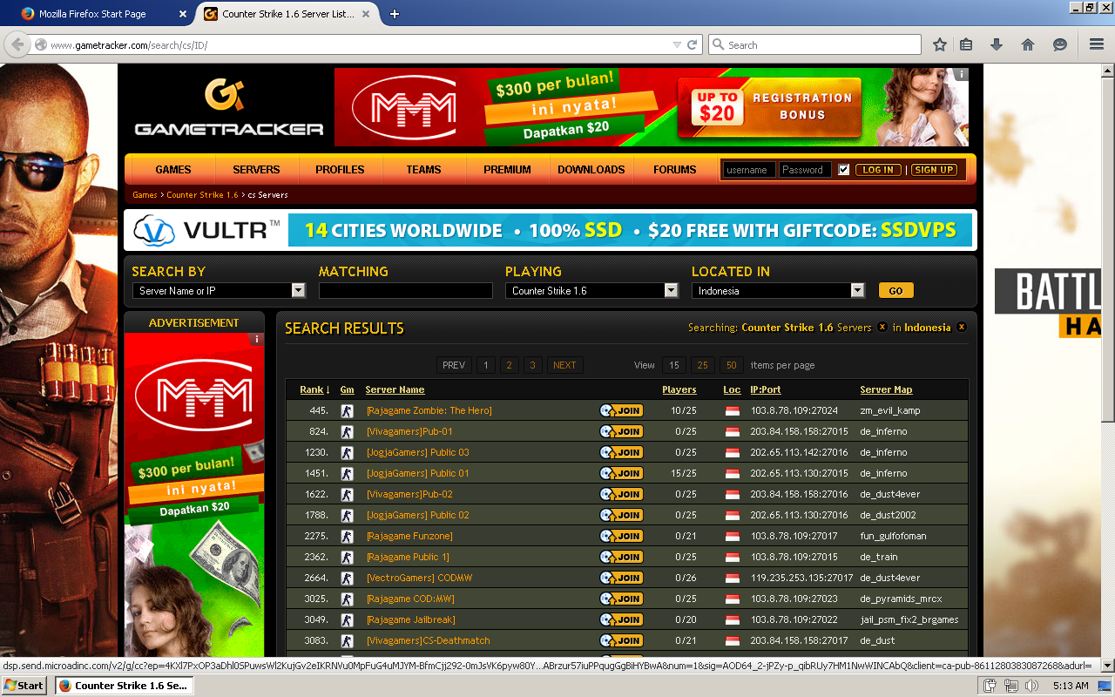This screenshot has width=1115, height=697.
Task: Expand the Located In country dropdown
Action: [x=857, y=290]
